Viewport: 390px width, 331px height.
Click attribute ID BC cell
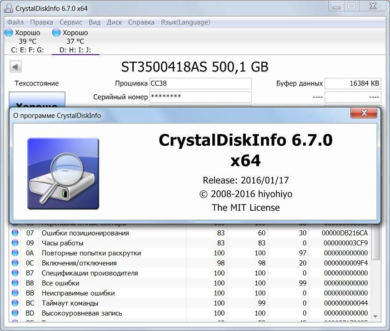[30, 303]
